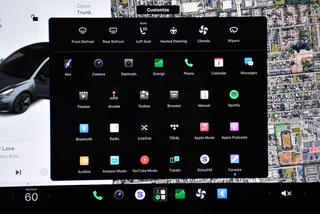The width and height of the screenshot is (320, 214).
Task: Activate the Wipers control
Action: tap(234, 34)
